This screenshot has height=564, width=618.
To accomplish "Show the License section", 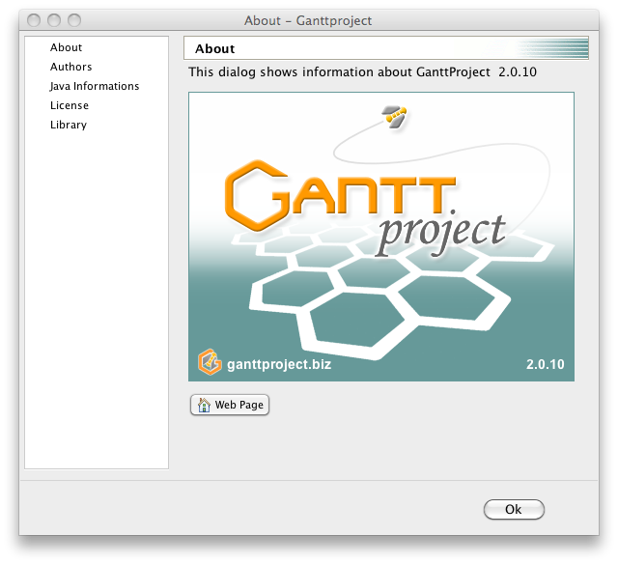I will 70,105.
